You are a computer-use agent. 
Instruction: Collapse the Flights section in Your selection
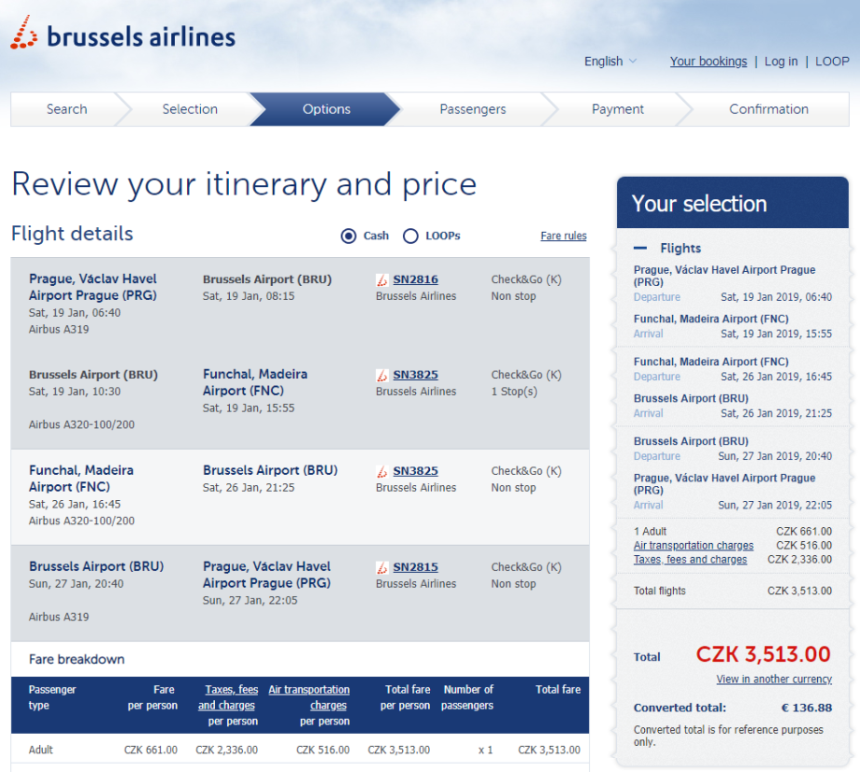coord(640,249)
